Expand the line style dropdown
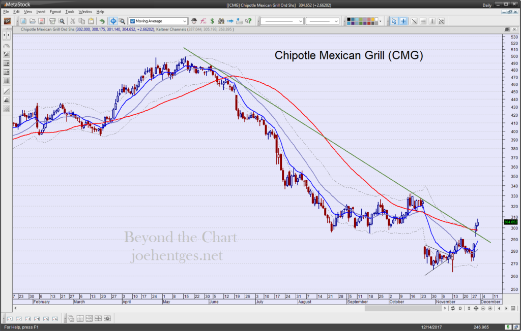The width and height of the screenshot is (521, 331). (x=300, y=21)
